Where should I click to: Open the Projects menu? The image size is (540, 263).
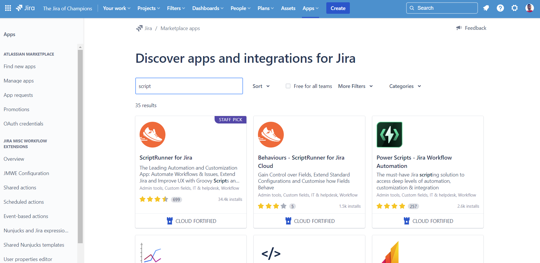click(148, 8)
